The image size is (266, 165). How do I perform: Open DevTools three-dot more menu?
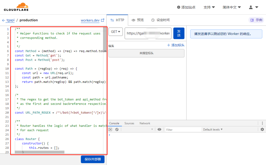[262, 123]
